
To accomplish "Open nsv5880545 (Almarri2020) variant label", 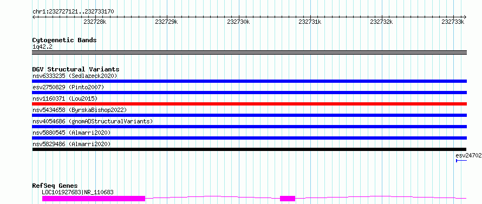I will click(x=71, y=133).
